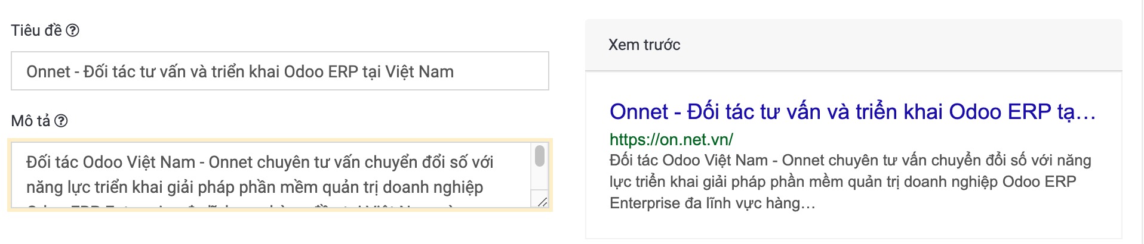The height and width of the screenshot is (244, 1144).
Task: Click the ellipsis ending the preview title
Action: click(1087, 113)
